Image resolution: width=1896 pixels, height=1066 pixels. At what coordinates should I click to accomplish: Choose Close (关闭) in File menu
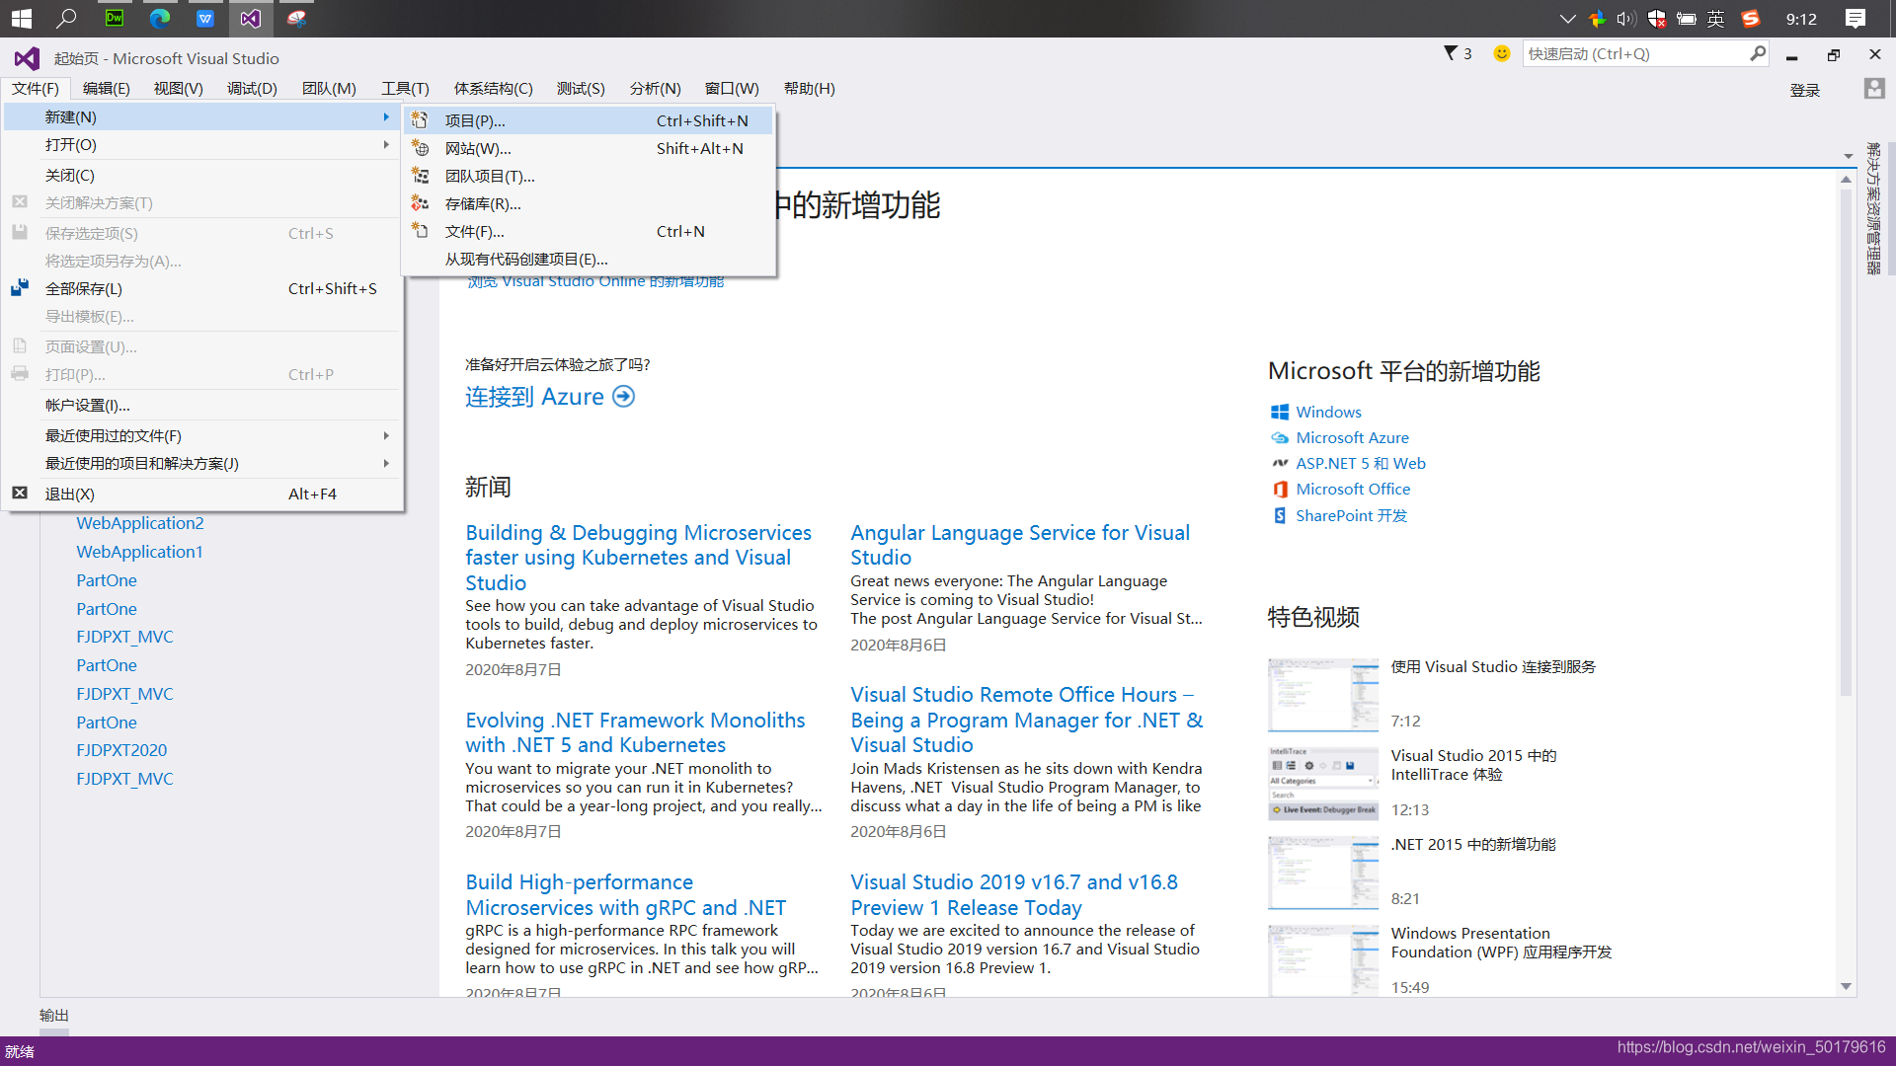pos(202,175)
